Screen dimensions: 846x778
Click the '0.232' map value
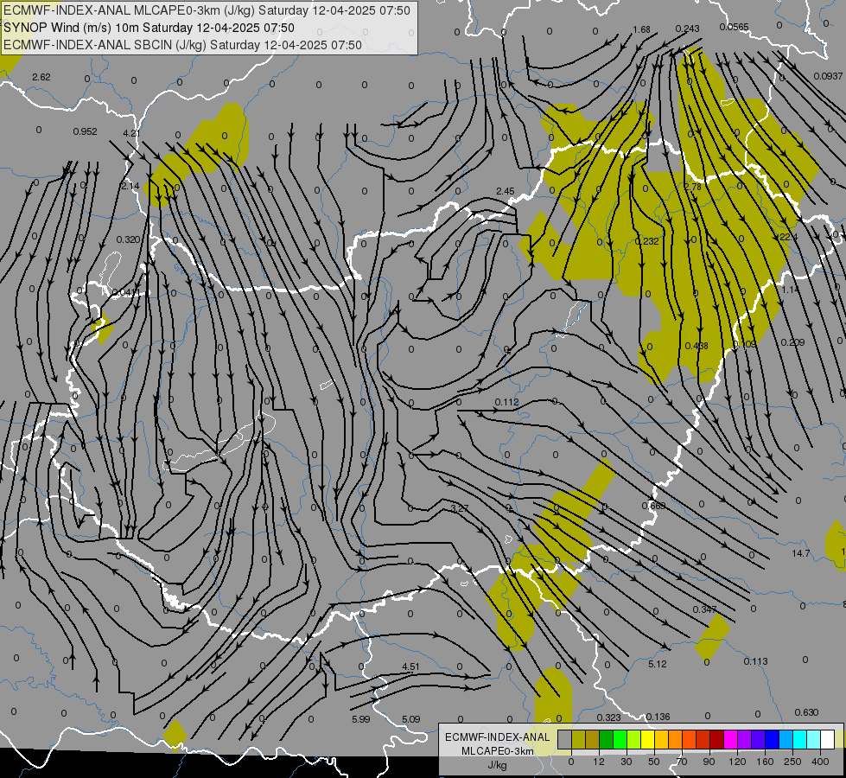[647, 241]
